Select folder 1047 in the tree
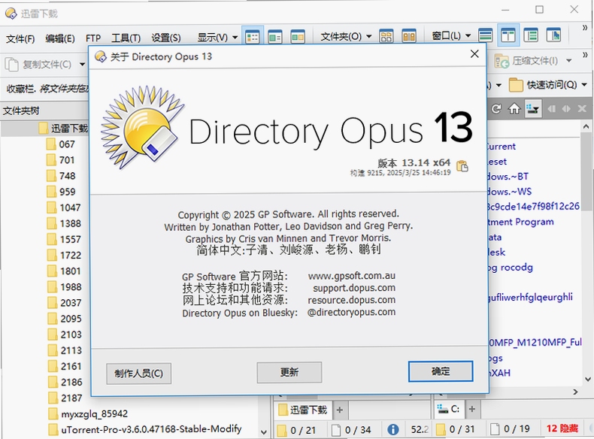594x439 pixels. 64,207
